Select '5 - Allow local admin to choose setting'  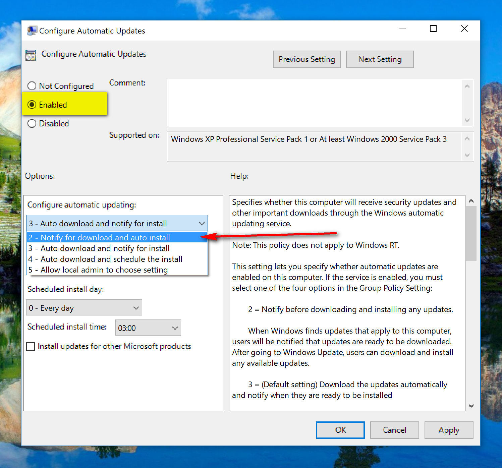(x=97, y=270)
